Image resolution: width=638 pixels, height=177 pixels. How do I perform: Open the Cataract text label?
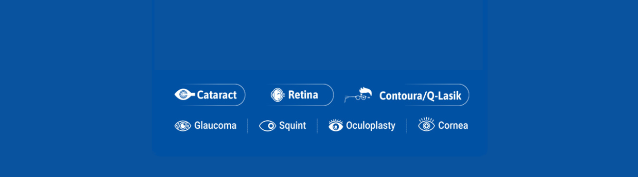click(x=217, y=95)
